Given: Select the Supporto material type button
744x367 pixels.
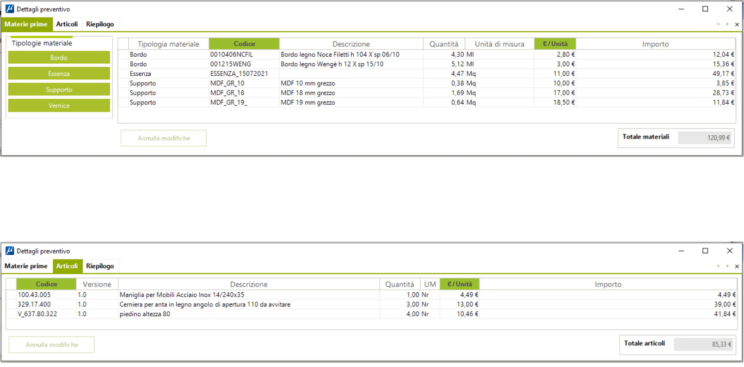Looking at the screenshot, I should (59, 90).
